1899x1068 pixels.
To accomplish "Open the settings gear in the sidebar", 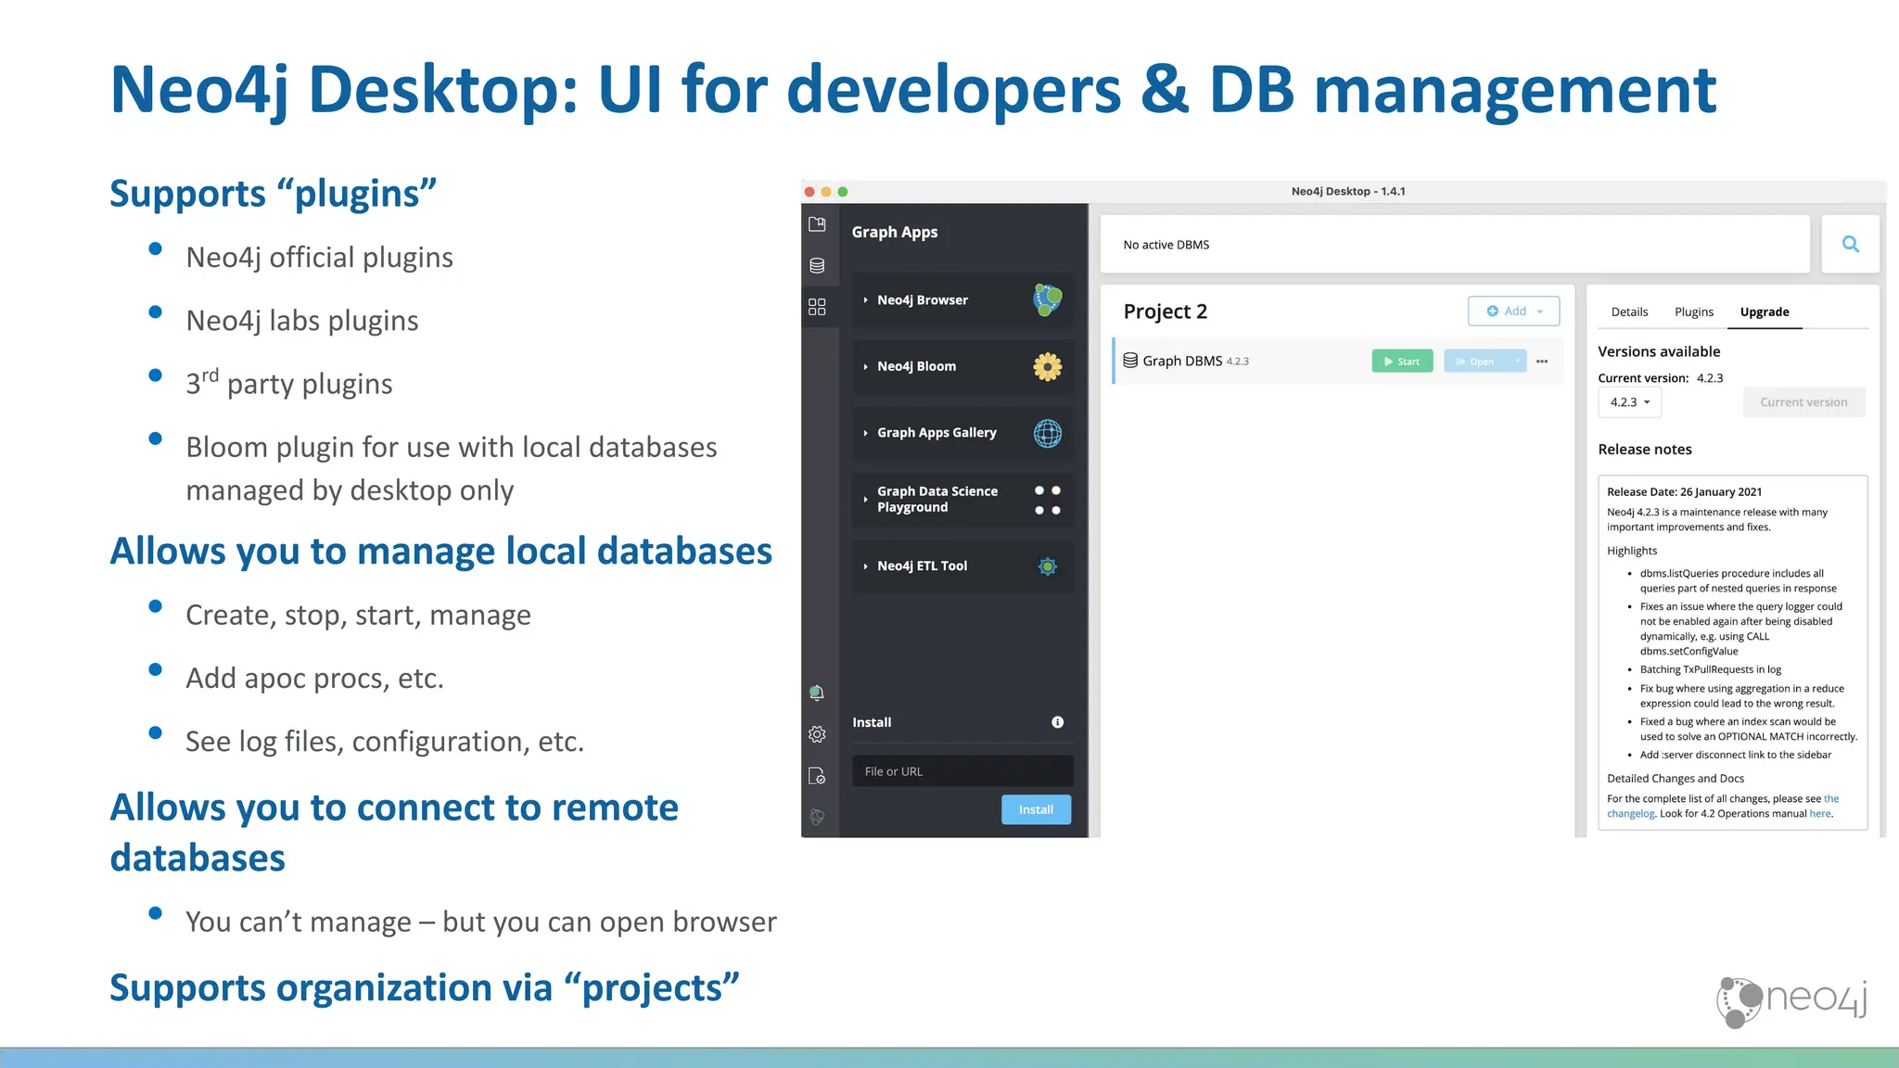I will 817,734.
